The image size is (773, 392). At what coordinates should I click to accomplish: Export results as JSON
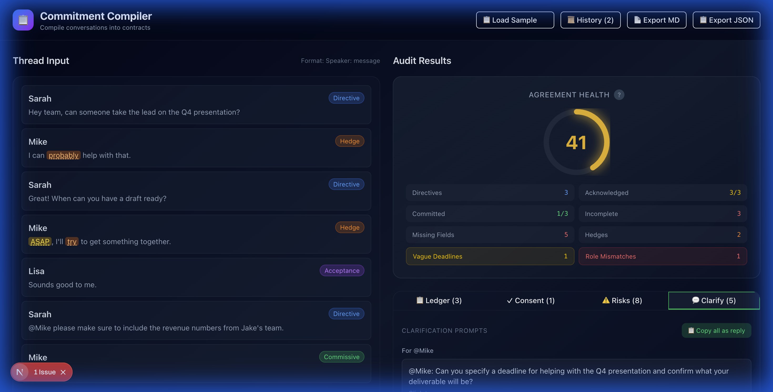pyautogui.click(x=726, y=20)
